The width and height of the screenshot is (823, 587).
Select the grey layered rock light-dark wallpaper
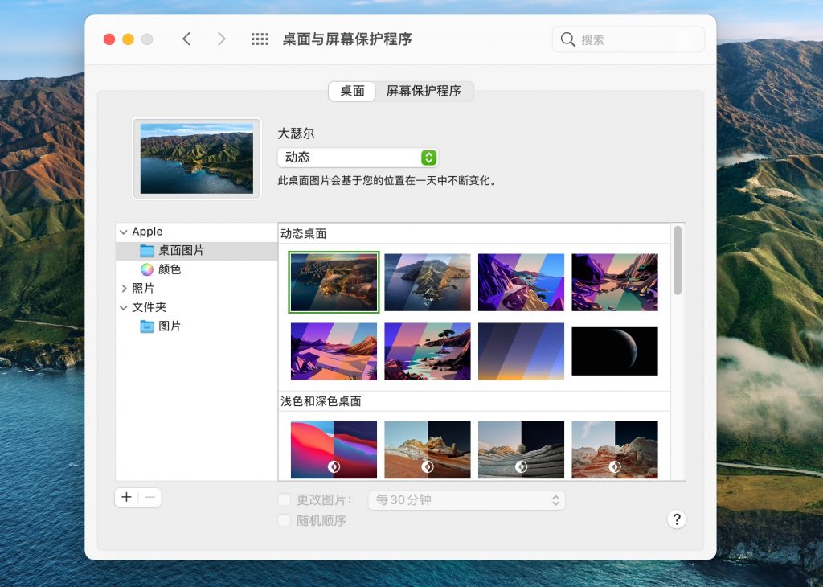tap(521, 449)
